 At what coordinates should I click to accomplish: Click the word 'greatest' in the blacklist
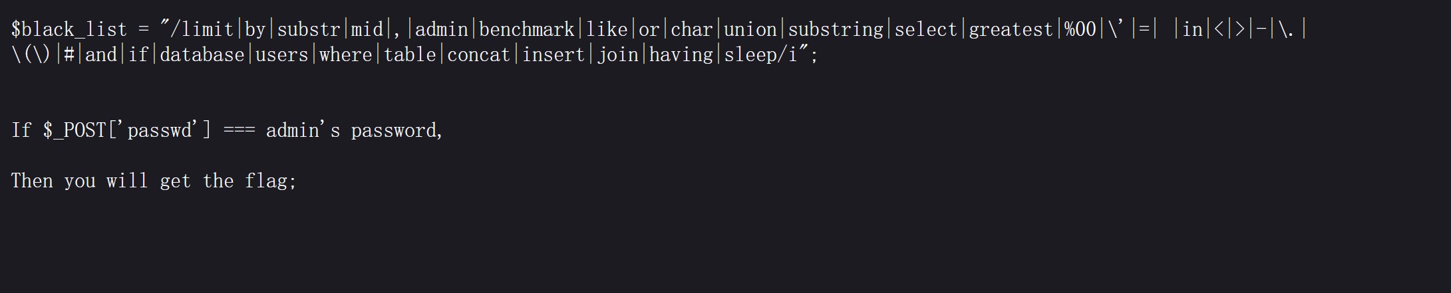tap(1011, 29)
